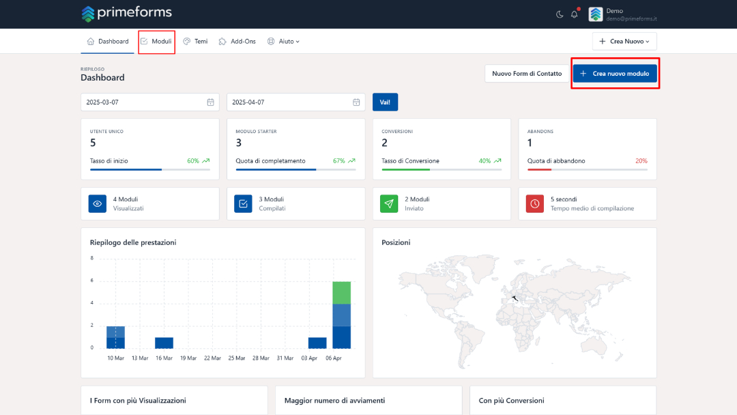Click I Form con più Visualizzazioni heading

click(x=138, y=401)
